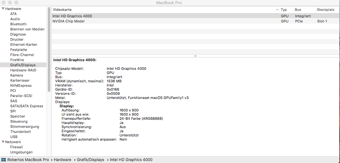Click the Videokarte column sort arrow
This screenshot has width=340, height=163.
click(x=277, y=10)
